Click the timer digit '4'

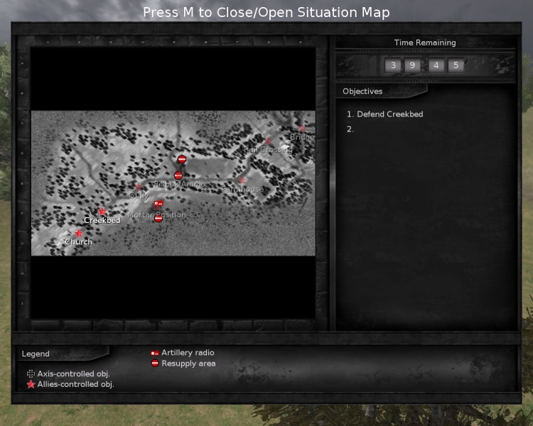(436, 65)
